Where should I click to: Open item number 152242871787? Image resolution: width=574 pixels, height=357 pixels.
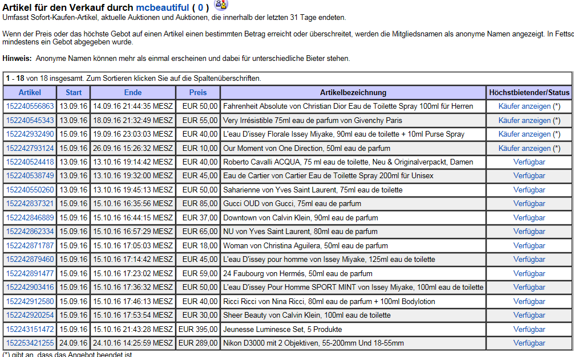30,245
